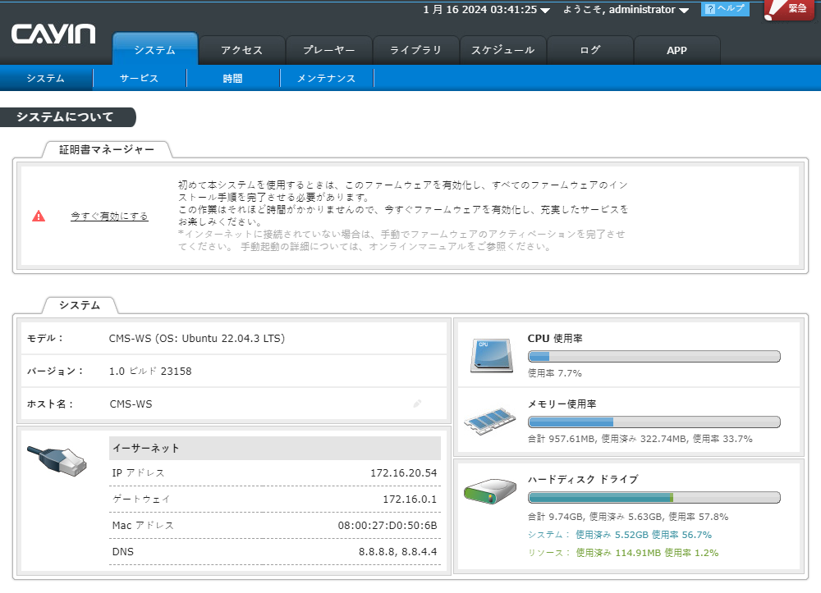Click システム 使用済み 5.52GB line
This screenshot has width=821, height=593.
click(x=619, y=535)
